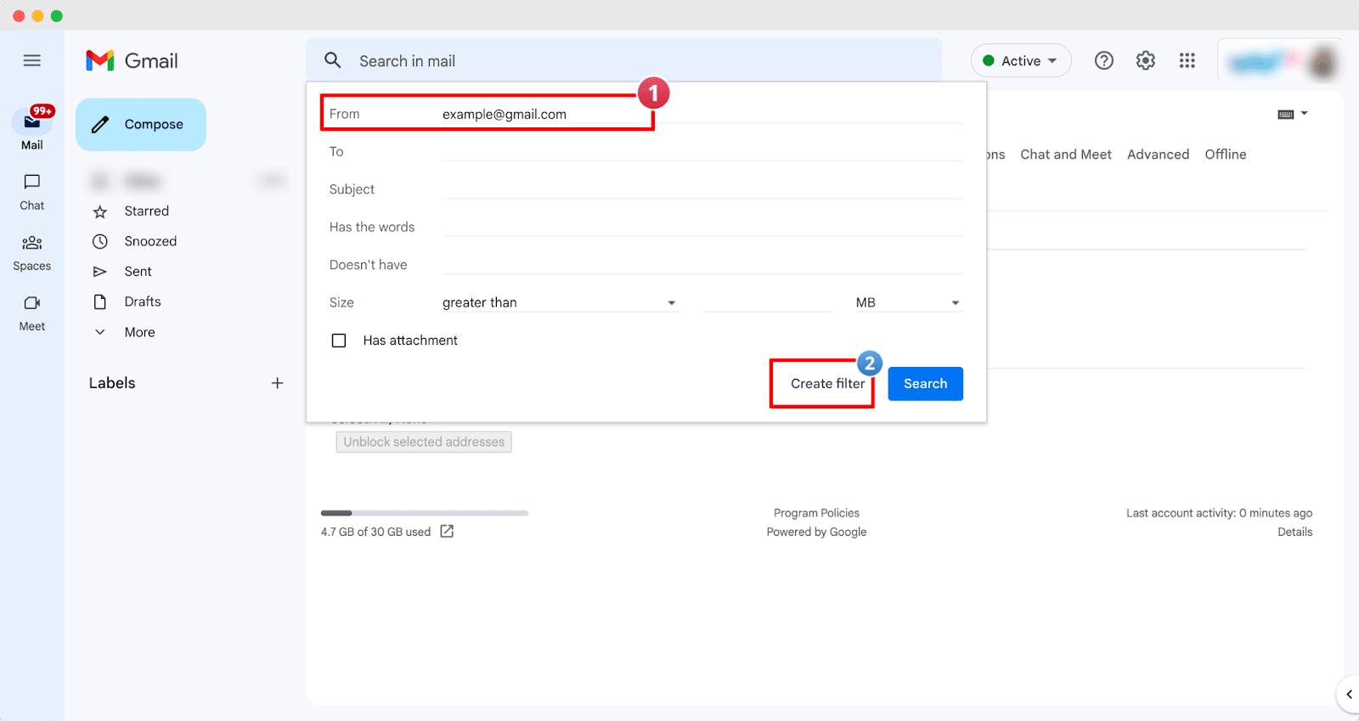Image resolution: width=1359 pixels, height=721 pixels.
Task: Click the Drafts page icon
Action: (100, 301)
